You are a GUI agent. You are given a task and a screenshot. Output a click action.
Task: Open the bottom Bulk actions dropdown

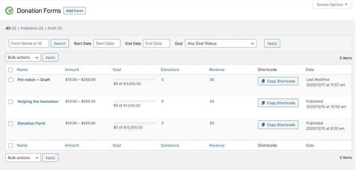coord(23,158)
